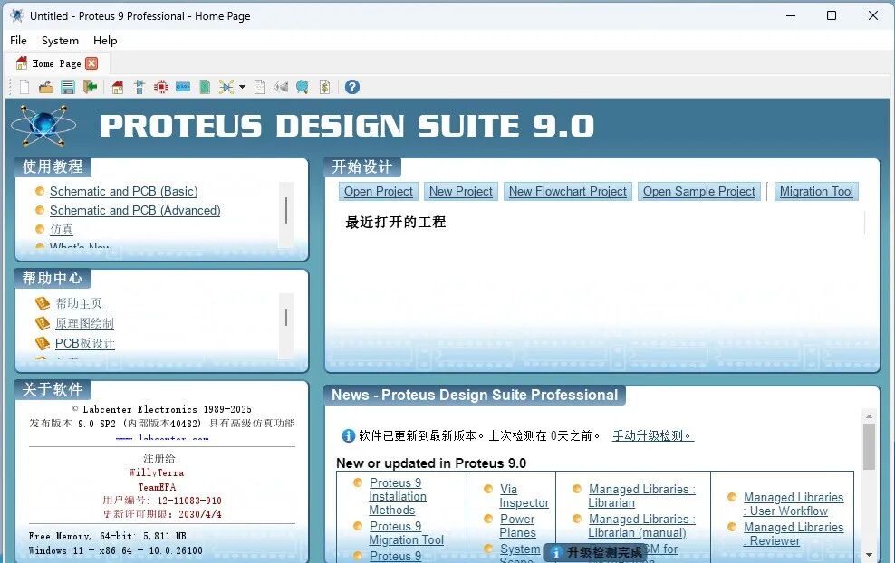Click the 帮助中心 panel scrollbar thumb

(286, 317)
